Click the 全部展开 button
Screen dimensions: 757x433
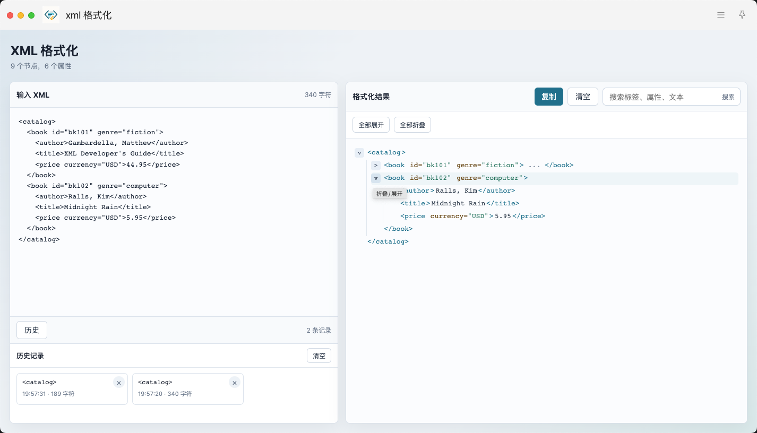coord(371,125)
